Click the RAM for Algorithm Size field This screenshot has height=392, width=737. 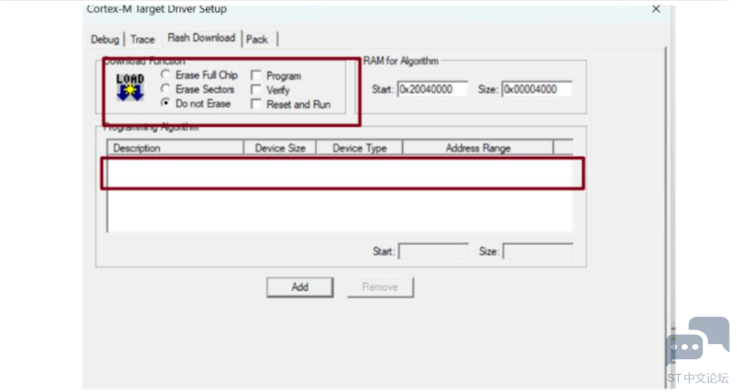coord(536,89)
